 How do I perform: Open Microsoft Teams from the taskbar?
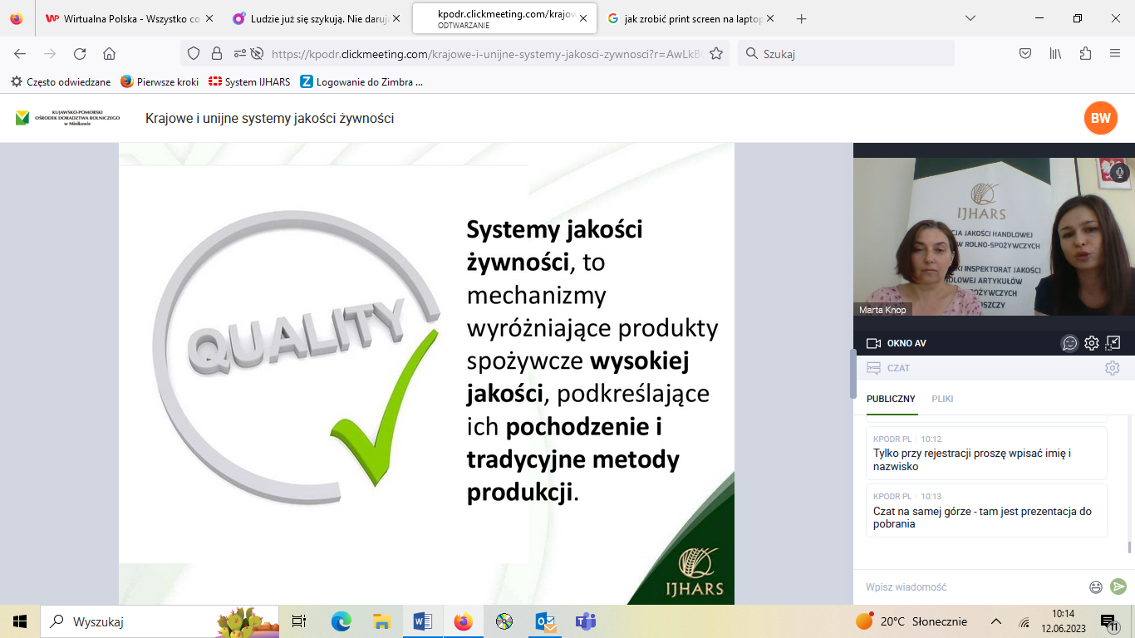tap(586, 621)
